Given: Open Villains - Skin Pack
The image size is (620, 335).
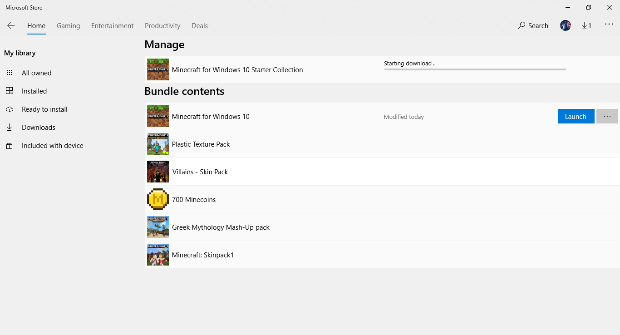Looking at the screenshot, I should 200,172.
